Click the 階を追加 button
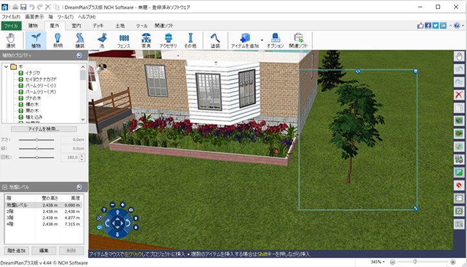Screen dimensions: 467x267 coord(16,251)
